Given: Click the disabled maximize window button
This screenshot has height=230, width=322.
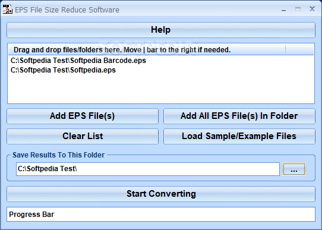Looking at the screenshot, I should click(298, 10).
